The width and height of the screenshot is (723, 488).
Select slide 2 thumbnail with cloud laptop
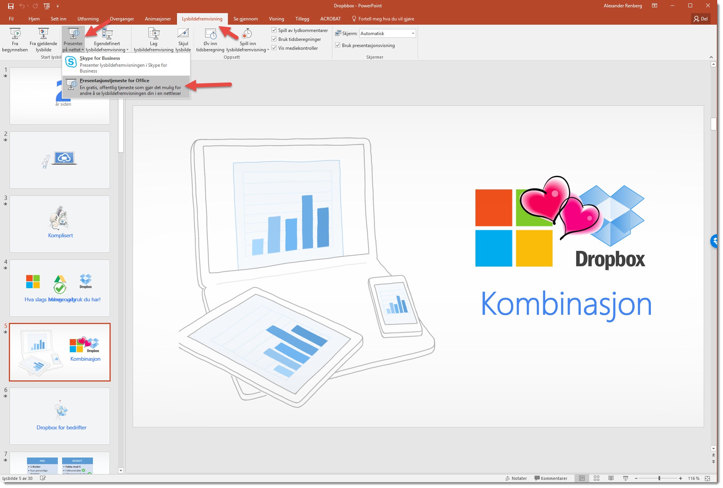(60, 160)
